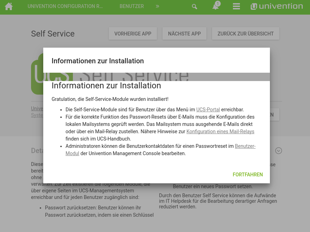Click the partially hidden Univention vendor link

tap(37, 109)
